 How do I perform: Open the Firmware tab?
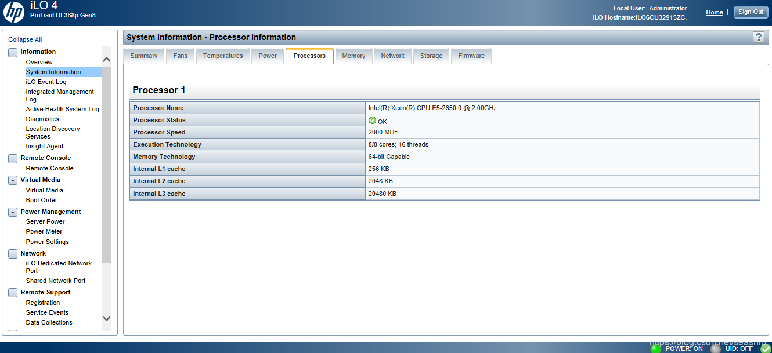tap(471, 56)
